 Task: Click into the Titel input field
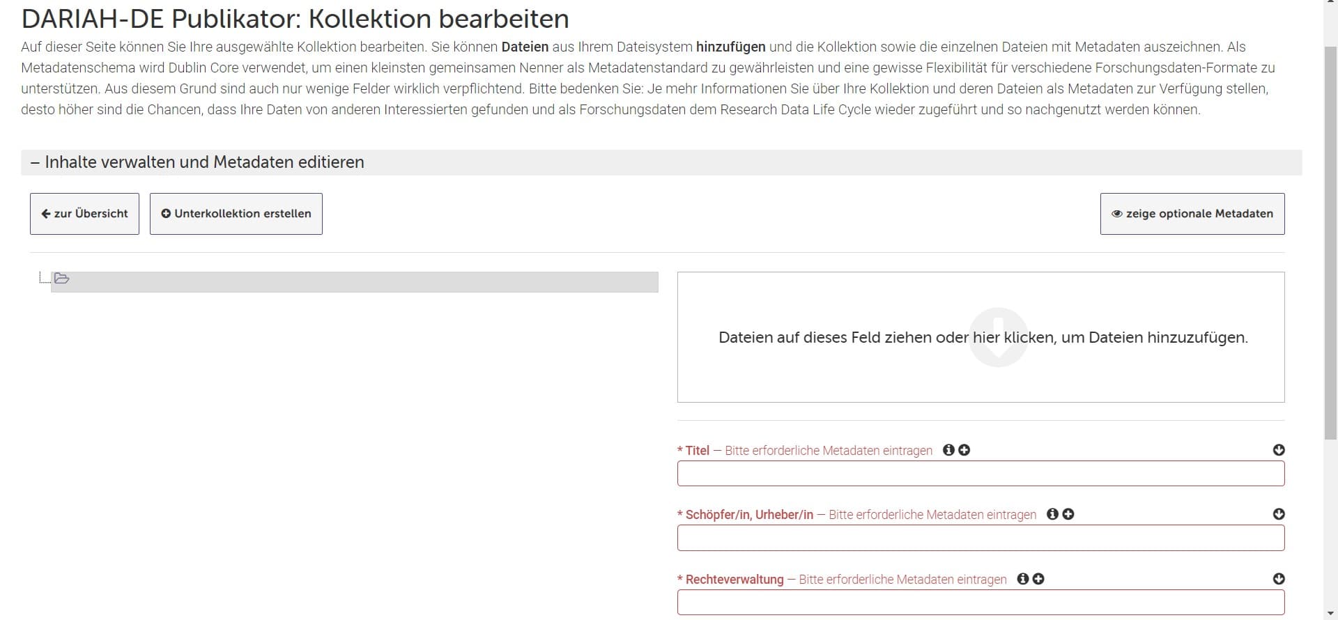[981, 474]
